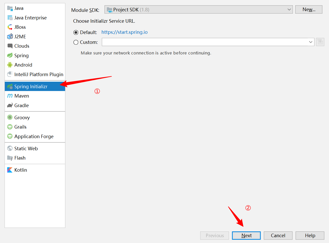Open the https://start.spring.io link
Image resolution: width=329 pixels, height=243 pixels.
tap(124, 32)
